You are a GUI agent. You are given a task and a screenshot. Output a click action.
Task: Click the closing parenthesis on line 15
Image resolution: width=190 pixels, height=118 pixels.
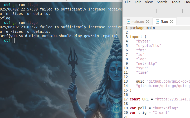click(130, 90)
